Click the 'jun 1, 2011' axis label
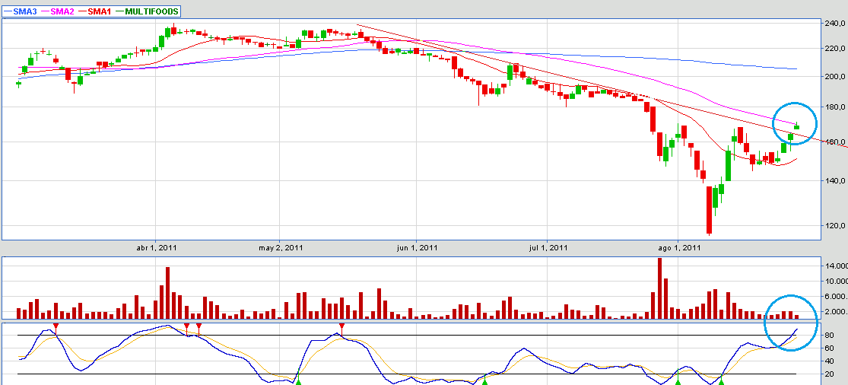 coord(418,247)
